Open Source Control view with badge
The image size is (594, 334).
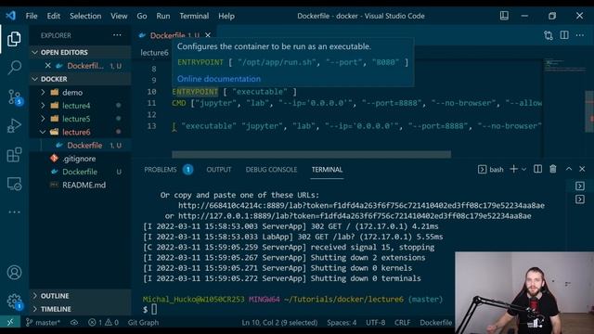pyautogui.click(x=15, y=96)
